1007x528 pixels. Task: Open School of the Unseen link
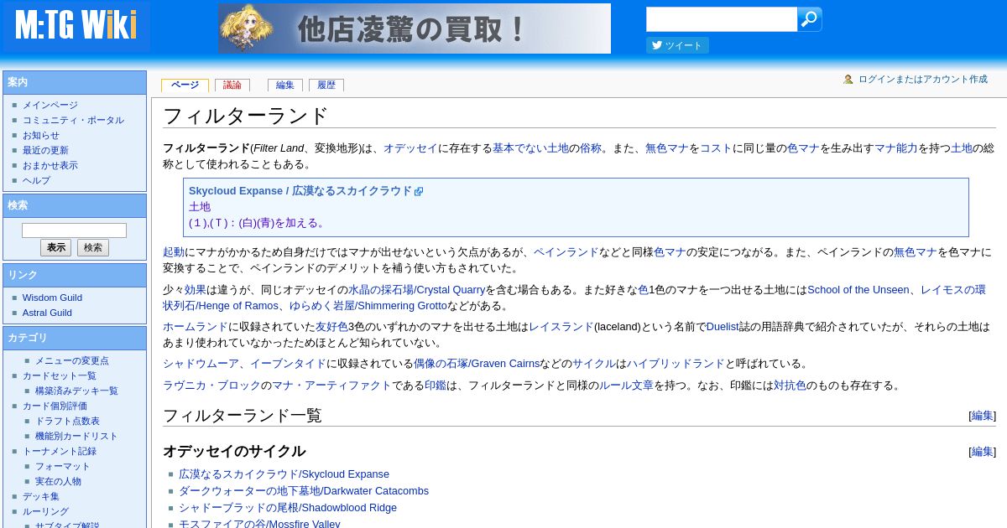coord(858,290)
